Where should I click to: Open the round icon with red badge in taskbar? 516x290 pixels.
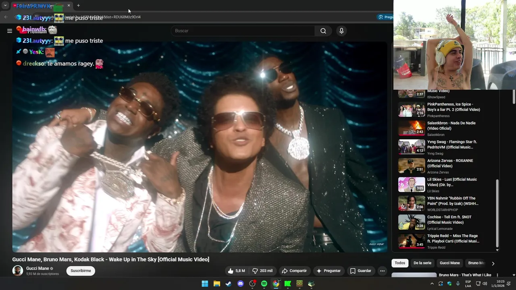[x=252, y=284]
